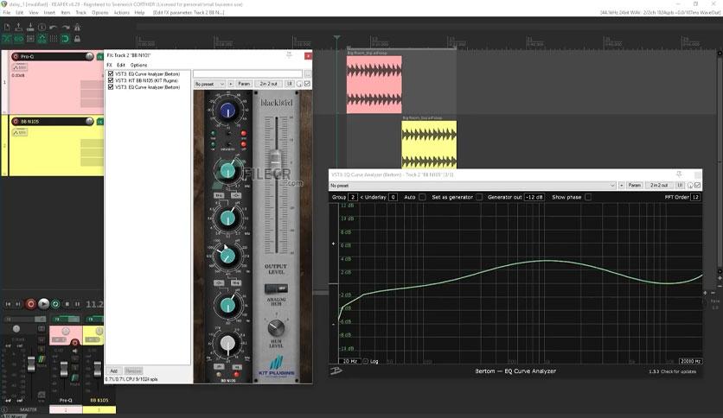Toggle last EQ Curve Analyzer FX checkbox

point(111,86)
